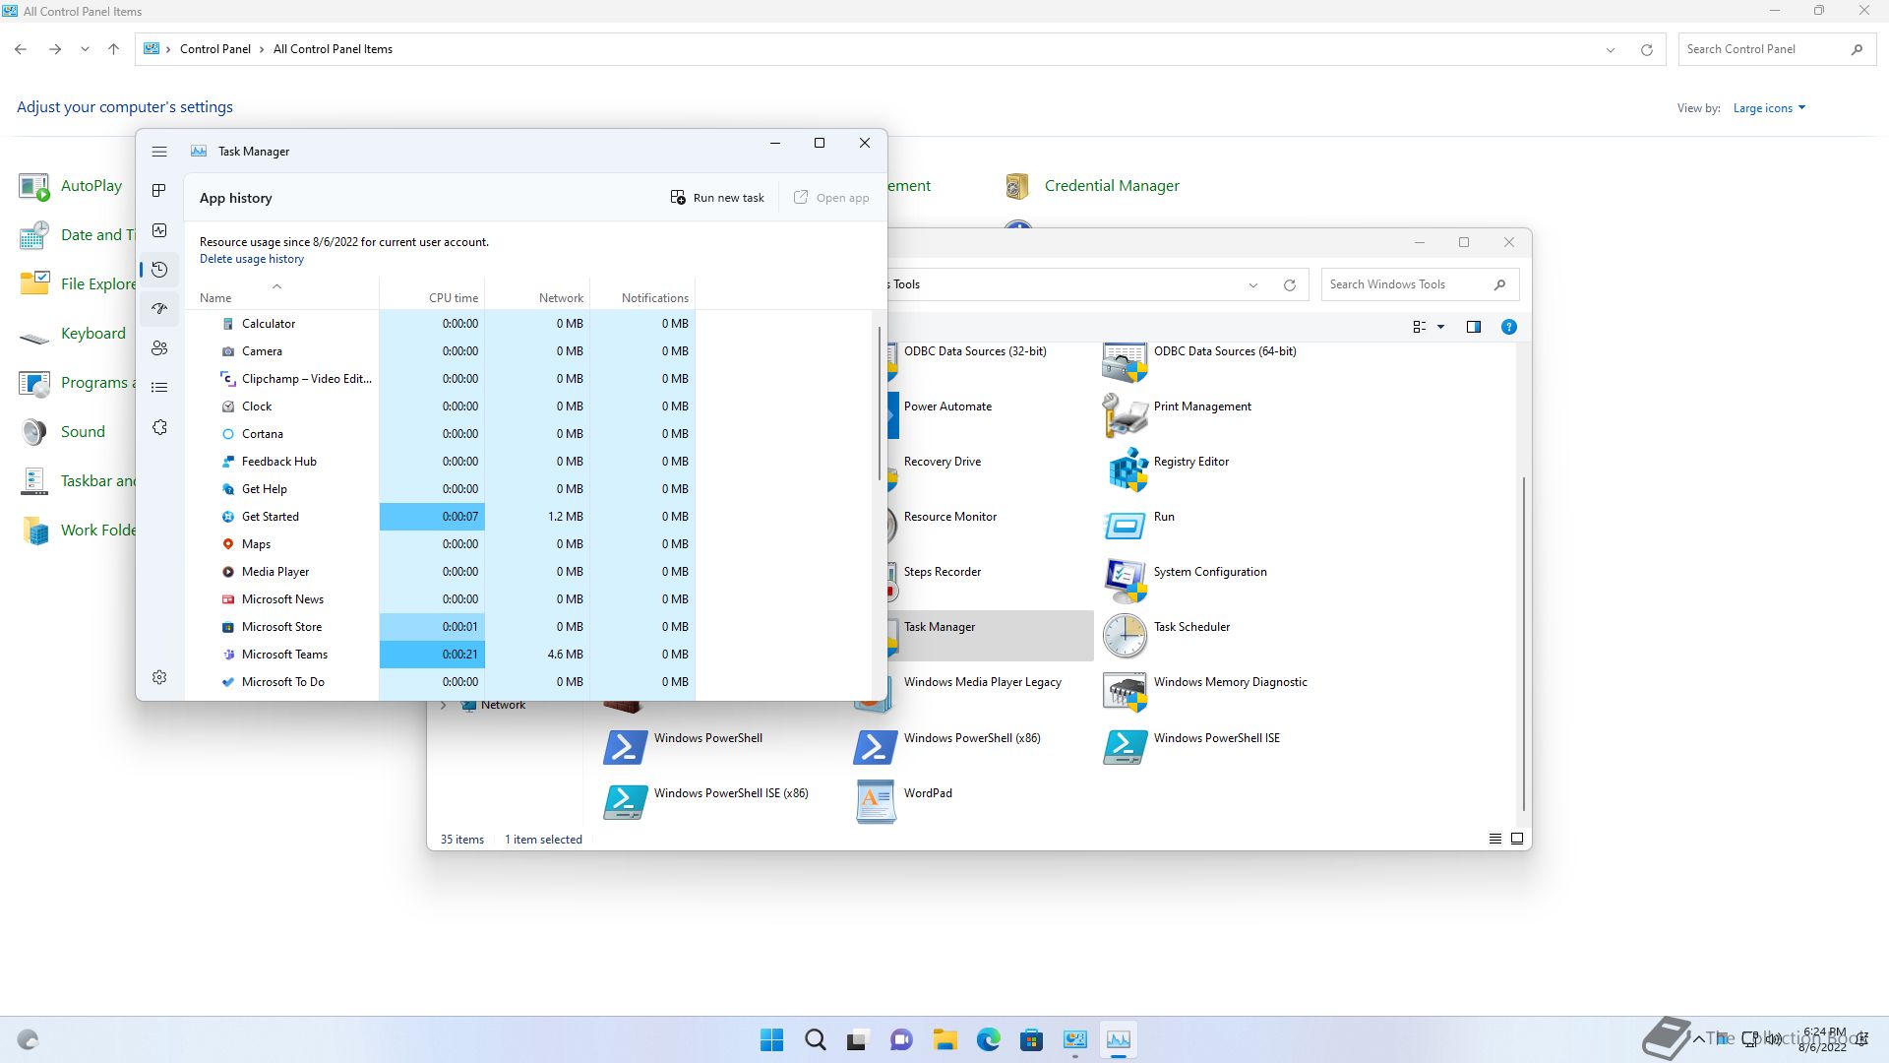This screenshot has height=1063, width=1889.
Task: Click Run new task button
Action: (x=717, y=198)
